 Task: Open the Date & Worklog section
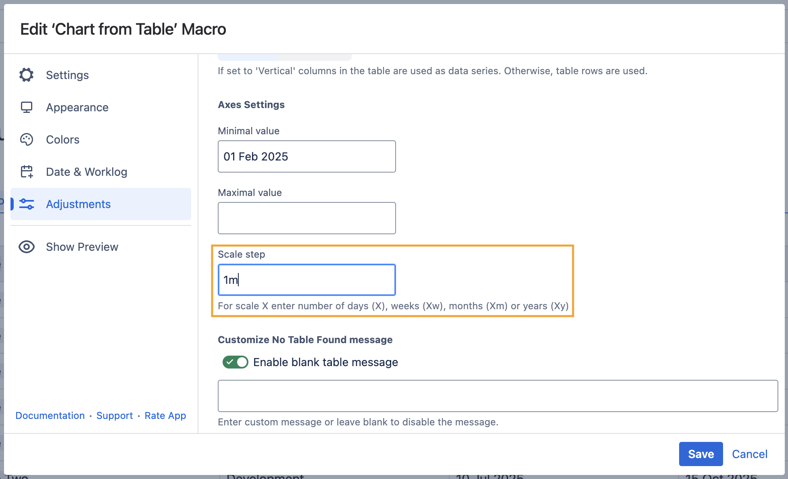coord(86,172)
